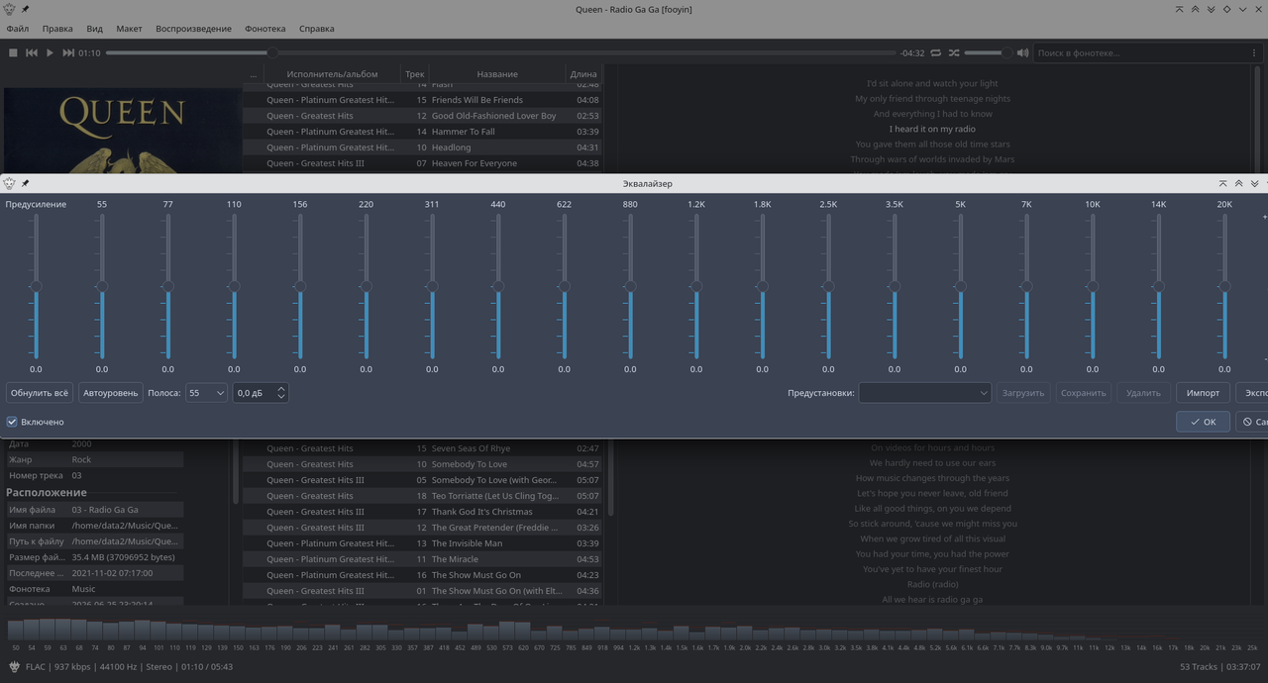The height and width of the screenshot is (683, 1268).
Task: Click the 1.2K band slider handle
Action: coord(696,286)
